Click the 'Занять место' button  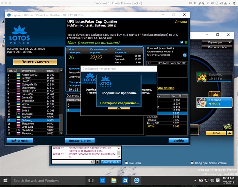(35, 62)
